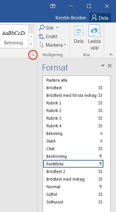
Task: Click the Ribbon Display Options icon
Action: pyautogui.click(x=53, y=6)
